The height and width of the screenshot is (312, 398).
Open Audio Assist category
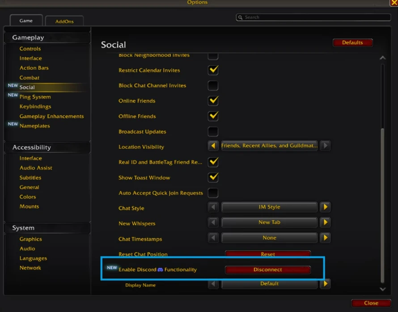coord(36,168)
